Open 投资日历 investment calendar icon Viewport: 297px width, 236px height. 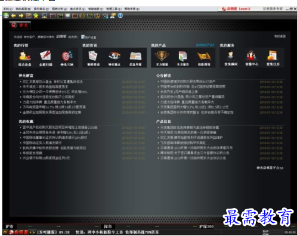tap(273, 58)
